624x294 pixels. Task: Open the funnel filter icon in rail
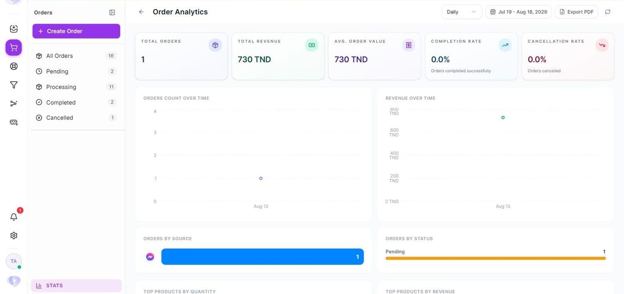pos(14,85)
